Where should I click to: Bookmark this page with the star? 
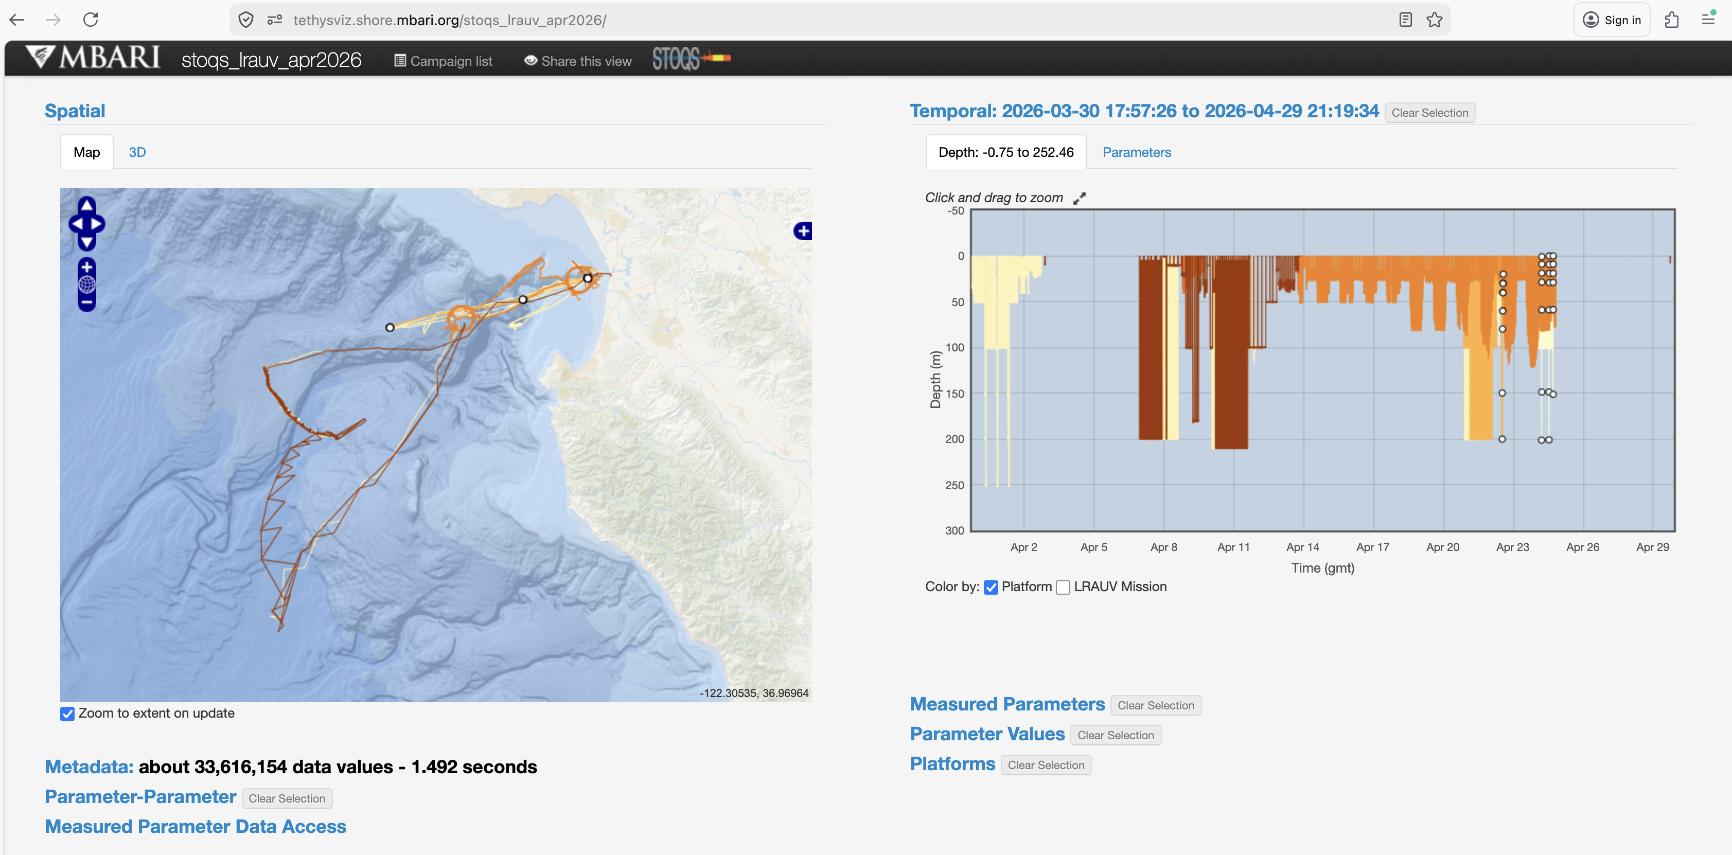(1434, 20)
